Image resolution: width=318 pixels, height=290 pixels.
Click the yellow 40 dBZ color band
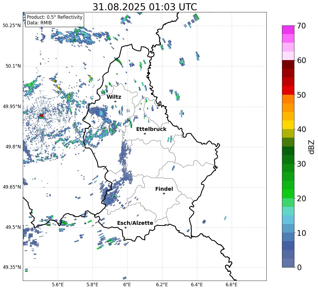(x=288, y=125)
